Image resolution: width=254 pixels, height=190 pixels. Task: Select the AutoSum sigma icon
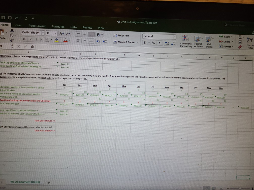(240, 37)
